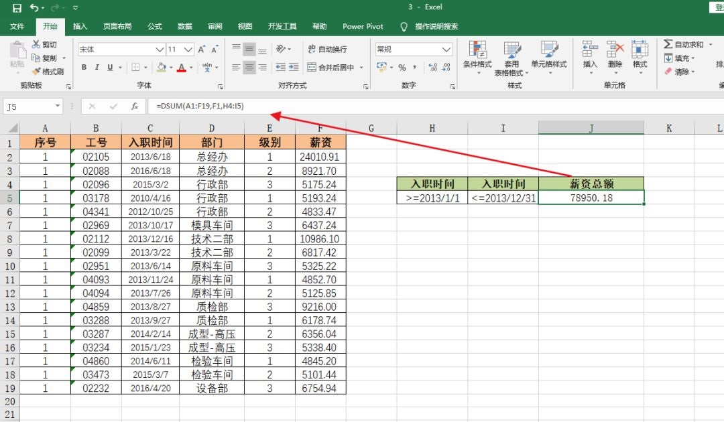
Task: Open the Page Layout (页面布局) tab
Action: tap(117, 26)
